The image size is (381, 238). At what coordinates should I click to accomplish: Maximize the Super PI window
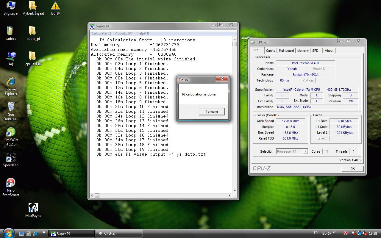(x=221, y=25)
